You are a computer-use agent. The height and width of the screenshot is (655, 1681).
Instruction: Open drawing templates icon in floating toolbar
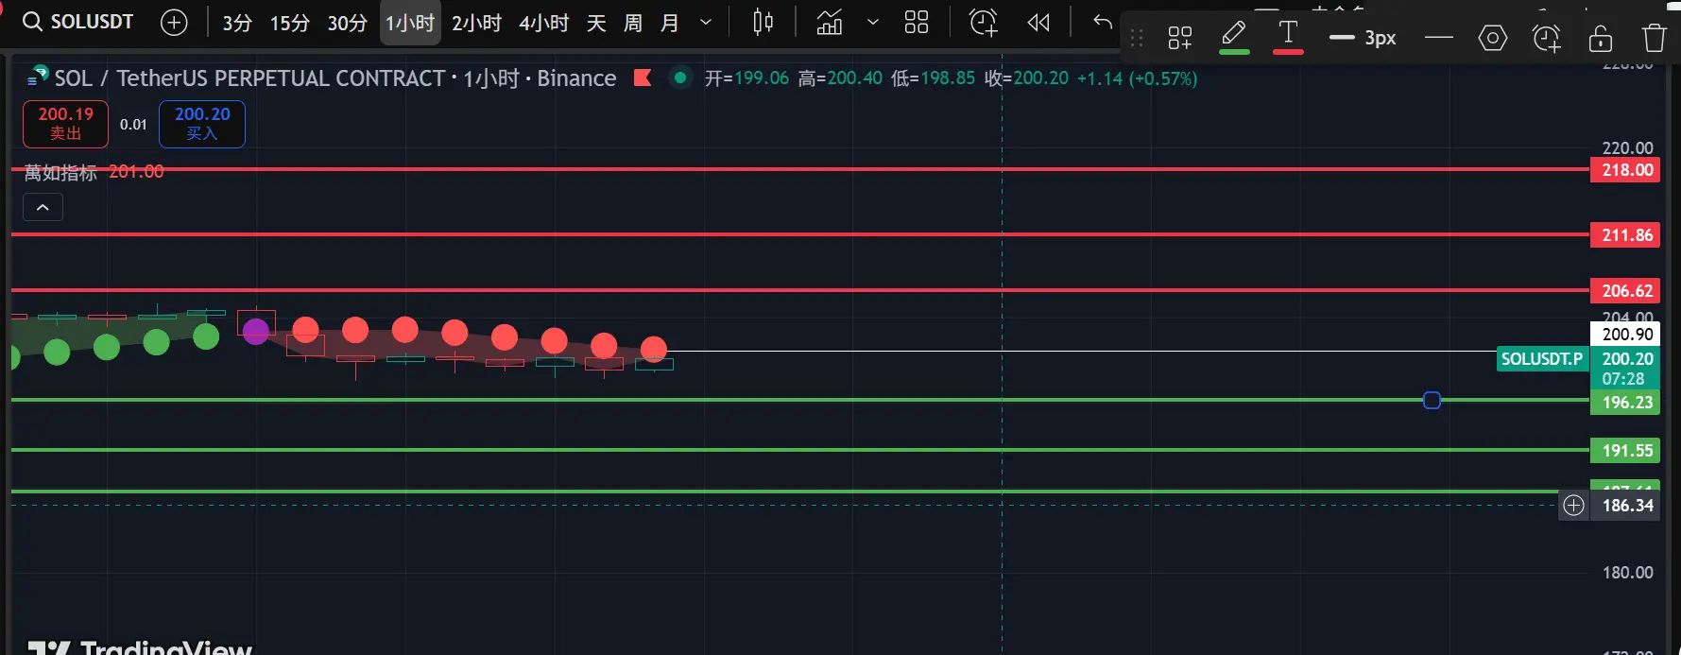[1180, 38]
